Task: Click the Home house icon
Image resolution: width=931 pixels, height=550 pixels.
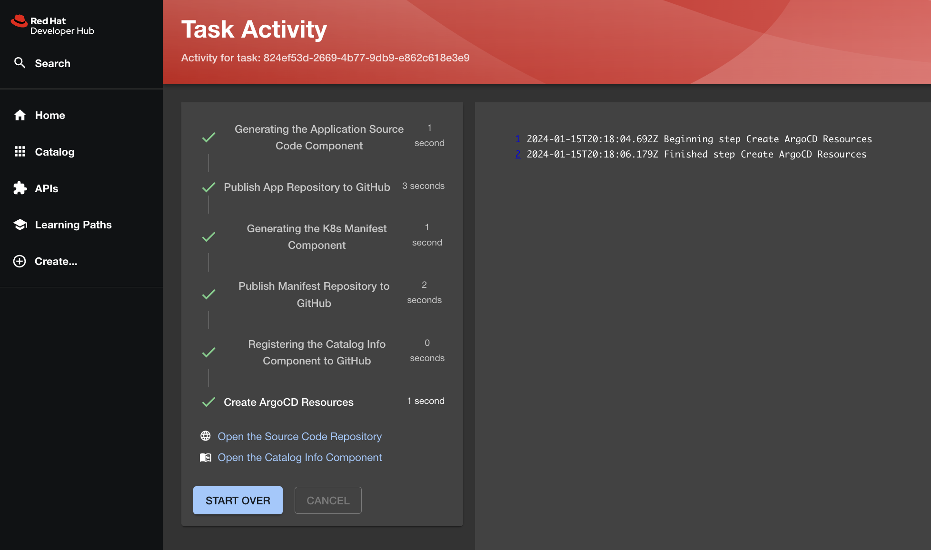Action: 20,115
